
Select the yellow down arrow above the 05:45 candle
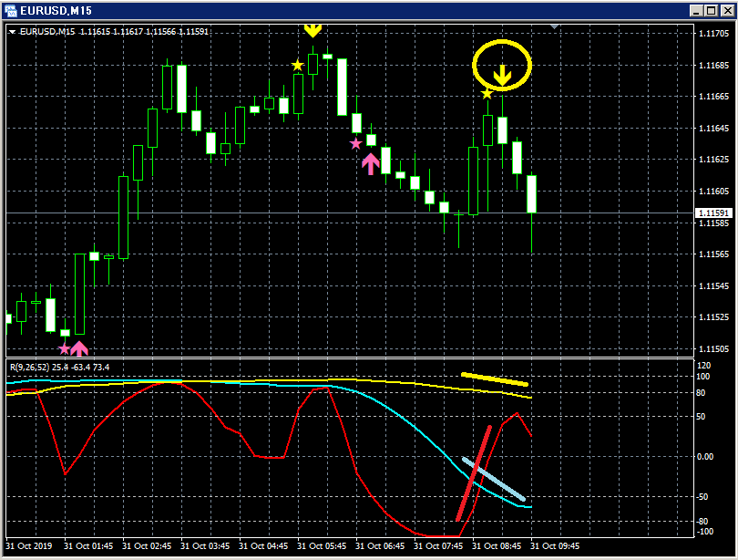pyautogui.click(x=313, y=31)
